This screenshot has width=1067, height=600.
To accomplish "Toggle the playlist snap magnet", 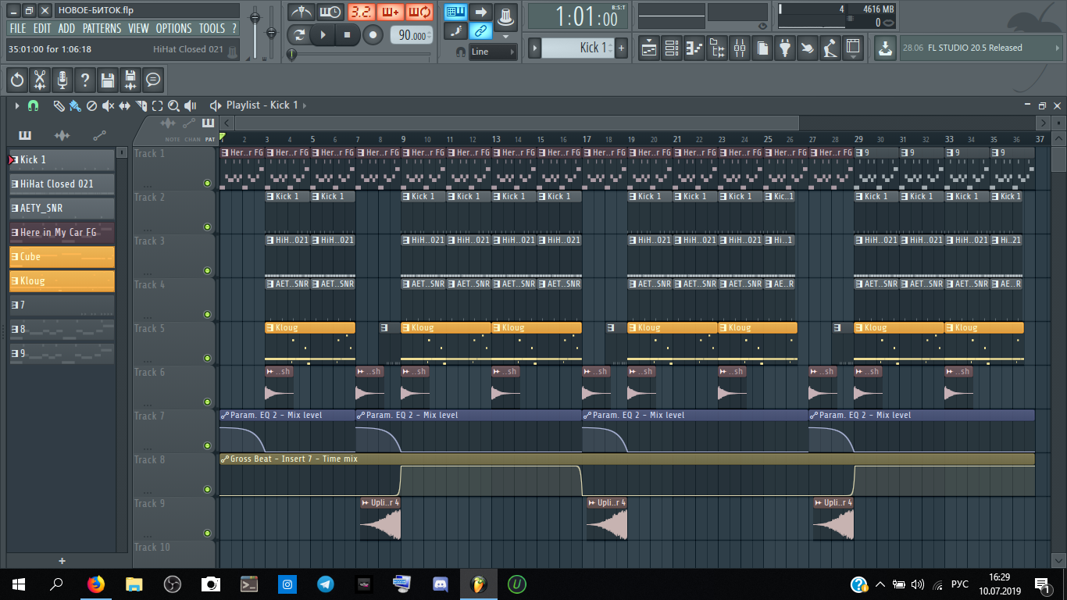I will point(33,105).
